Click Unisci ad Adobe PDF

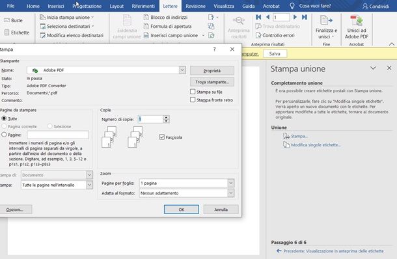(x=356, y=27)
